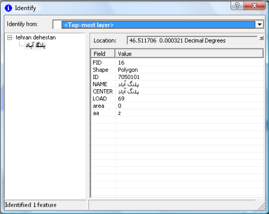
Task: Click the ID value 7050101
Action: 129,77
